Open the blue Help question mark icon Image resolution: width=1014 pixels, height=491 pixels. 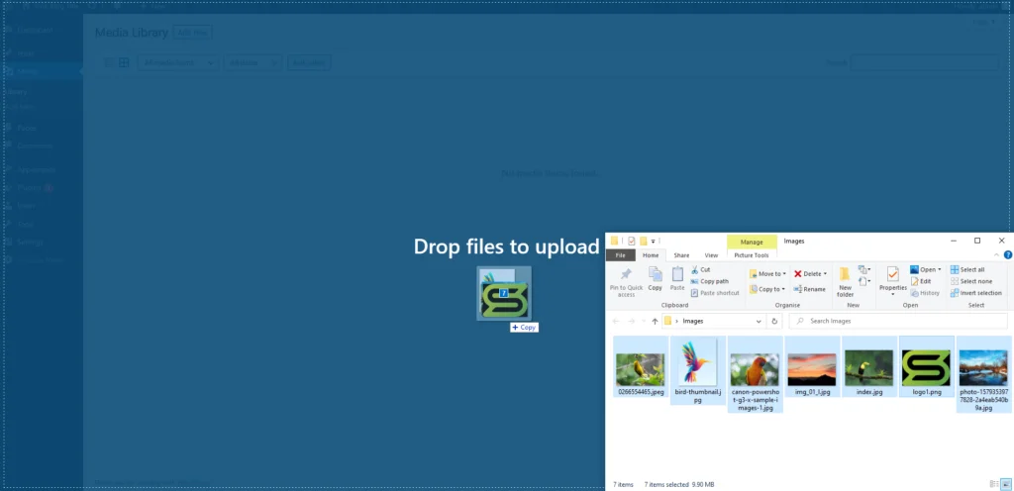(x=1007, y=254)
